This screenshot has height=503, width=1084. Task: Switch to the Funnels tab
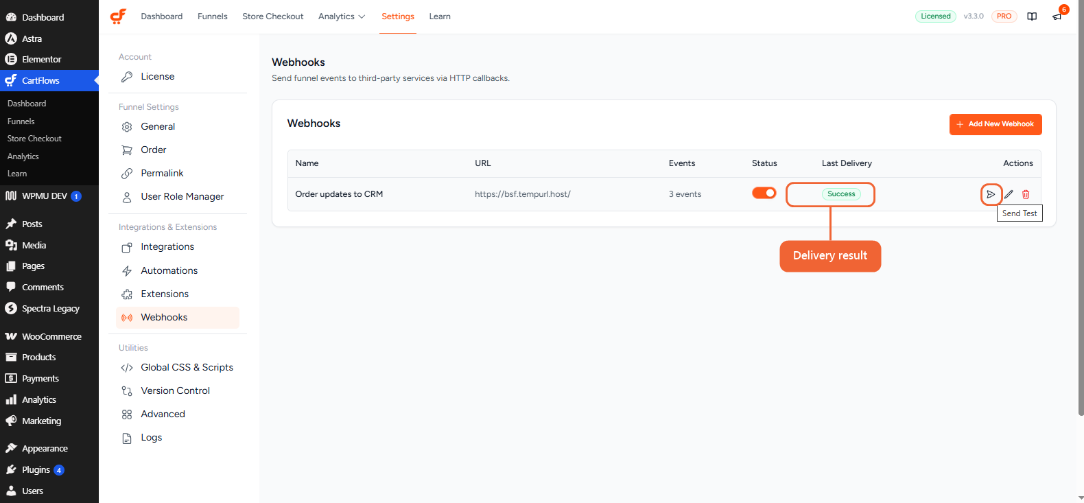coord(213,16)
